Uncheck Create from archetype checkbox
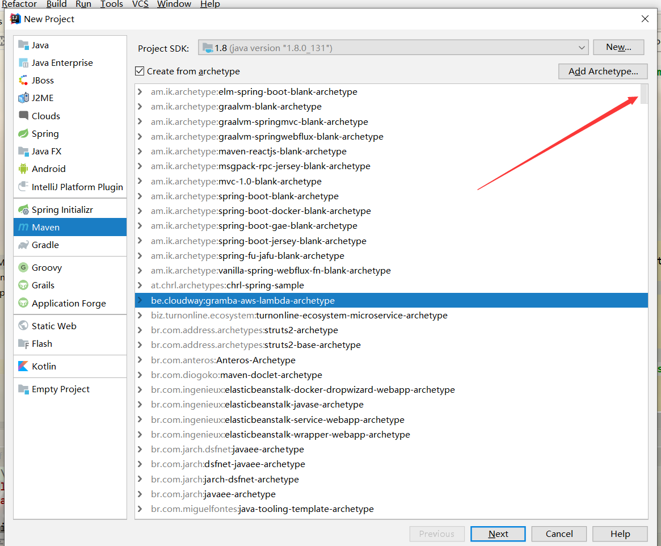This screenshot has width=661, height=546. (140, 71)
